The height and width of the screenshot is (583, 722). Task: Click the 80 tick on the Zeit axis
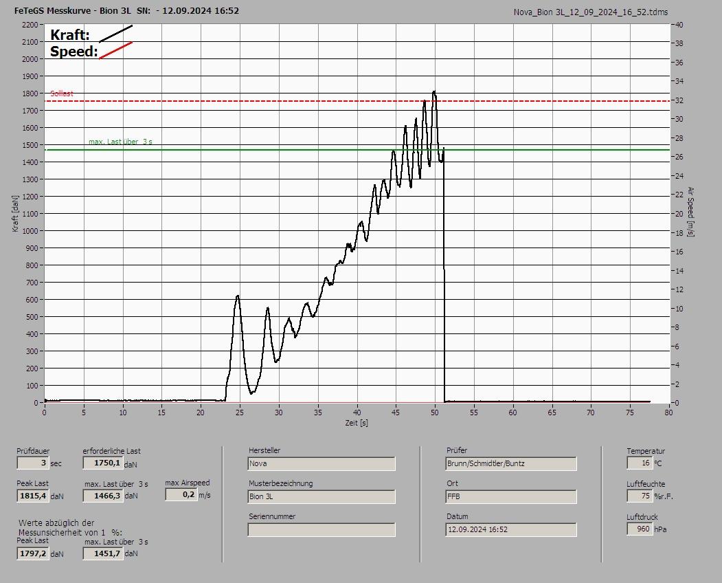point(668,412)
